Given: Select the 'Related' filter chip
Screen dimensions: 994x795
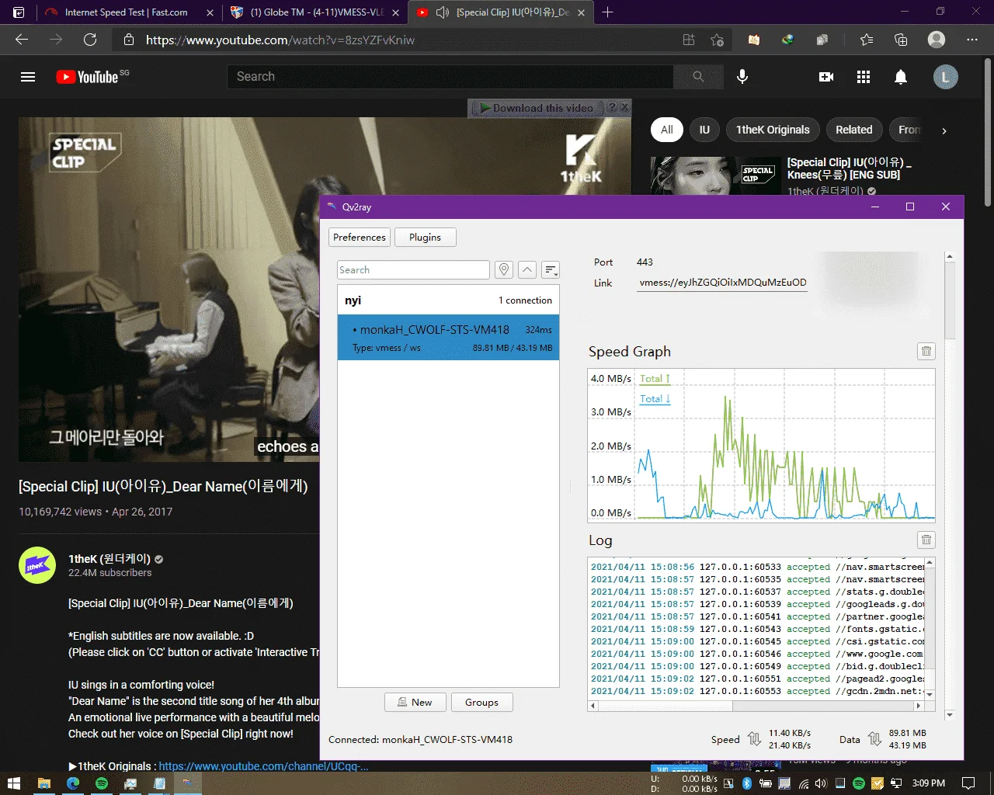Looking at the screenshot, I should [854, 130].
